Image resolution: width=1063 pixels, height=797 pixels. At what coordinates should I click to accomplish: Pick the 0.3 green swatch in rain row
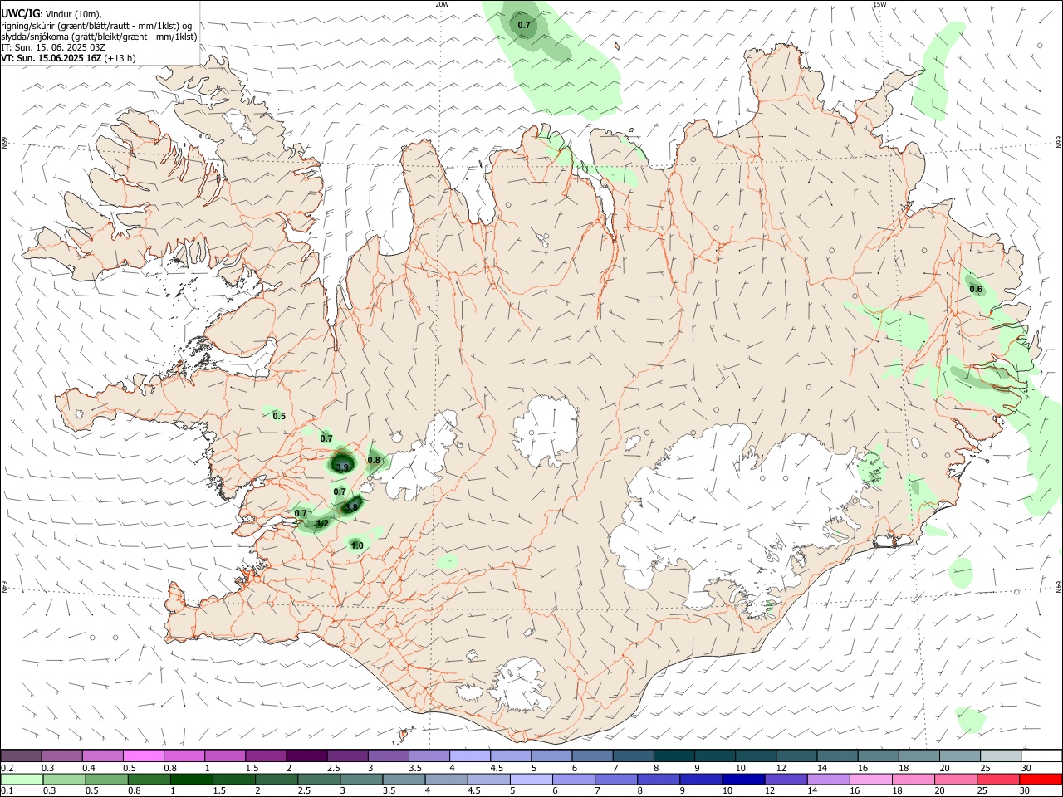tap(63, 780)
